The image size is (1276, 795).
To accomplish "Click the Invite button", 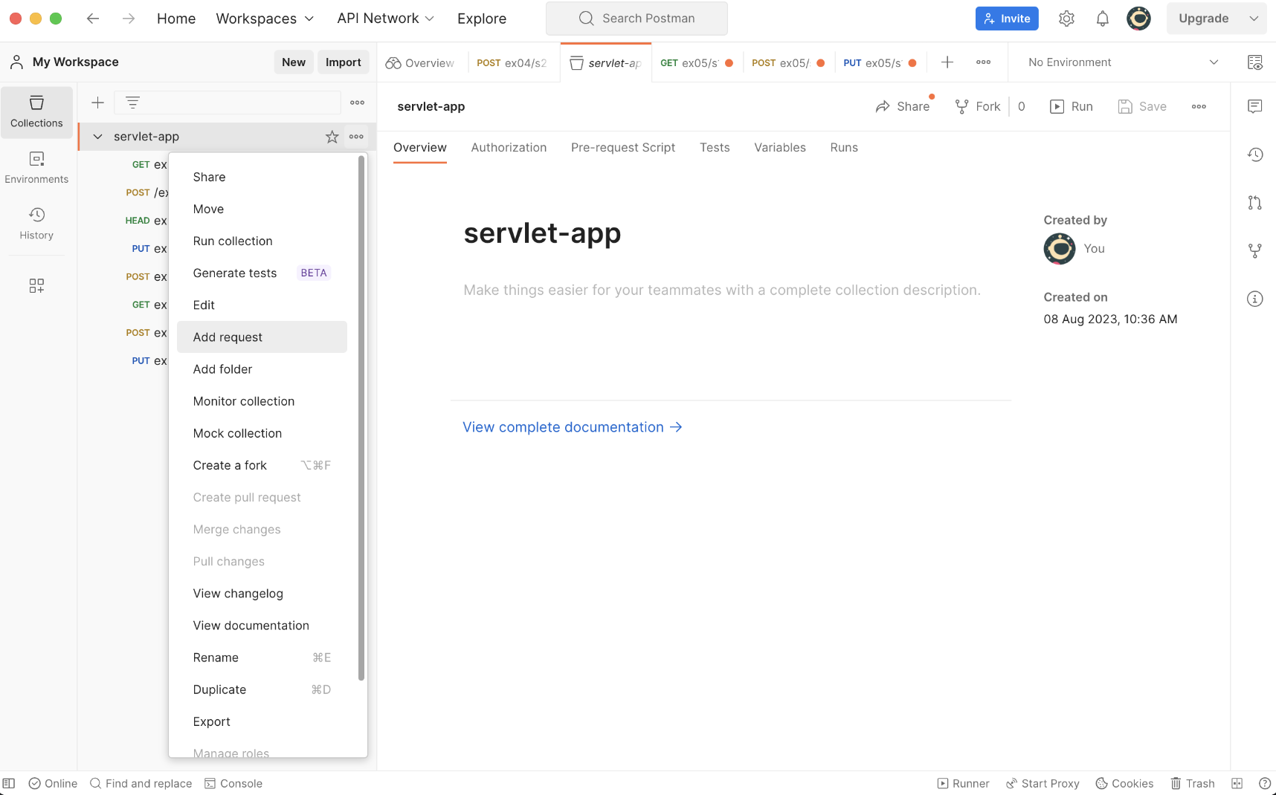I will pyautogui.click(x=1007, y=19).
